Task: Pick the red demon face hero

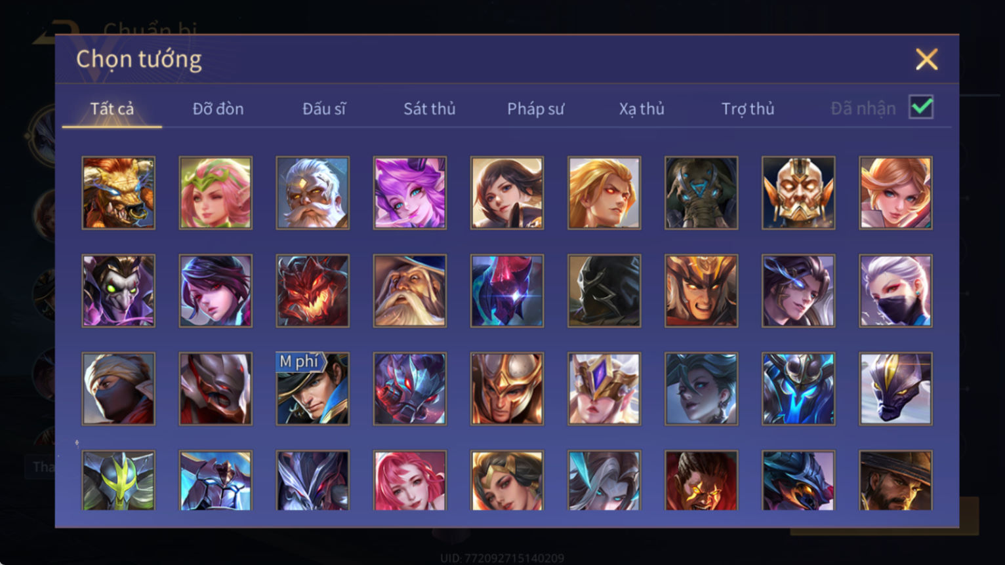Action: [313, 290]
